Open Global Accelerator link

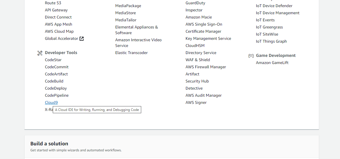(61, 39)
